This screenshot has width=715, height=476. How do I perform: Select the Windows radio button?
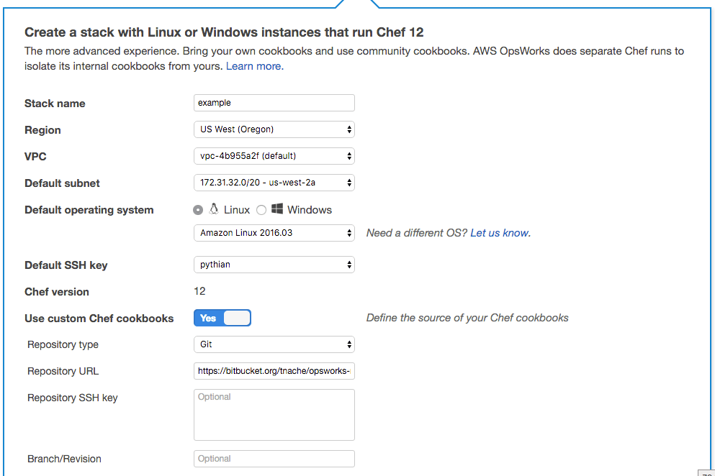pyautogui.click(x=261, y=209)
